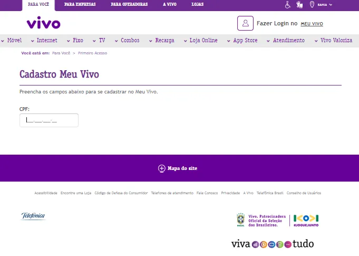Viewport: 359px width, 256px height.
Task: Switch to Para Empresas tab
Action: (80, 4)
